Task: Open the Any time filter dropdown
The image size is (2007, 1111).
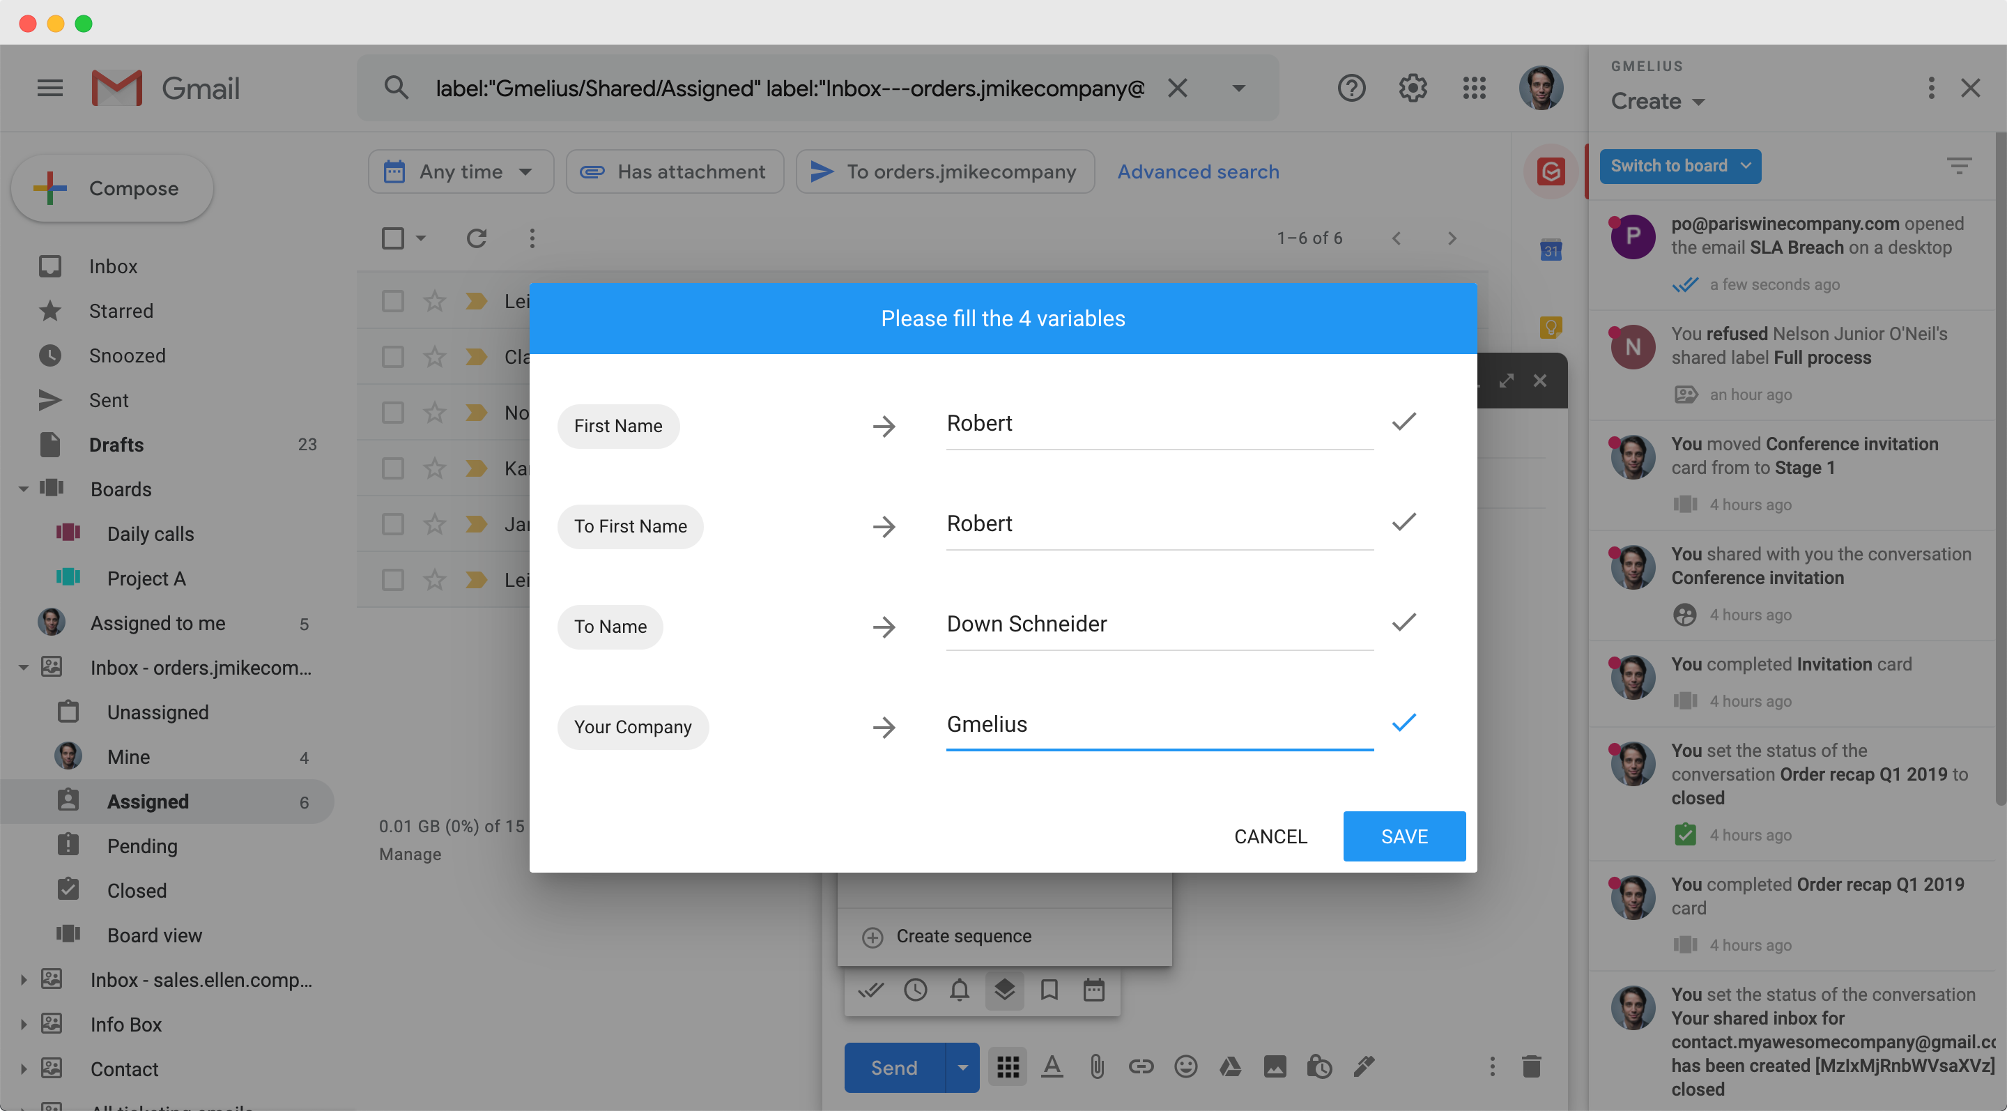Action: [461, 171]
